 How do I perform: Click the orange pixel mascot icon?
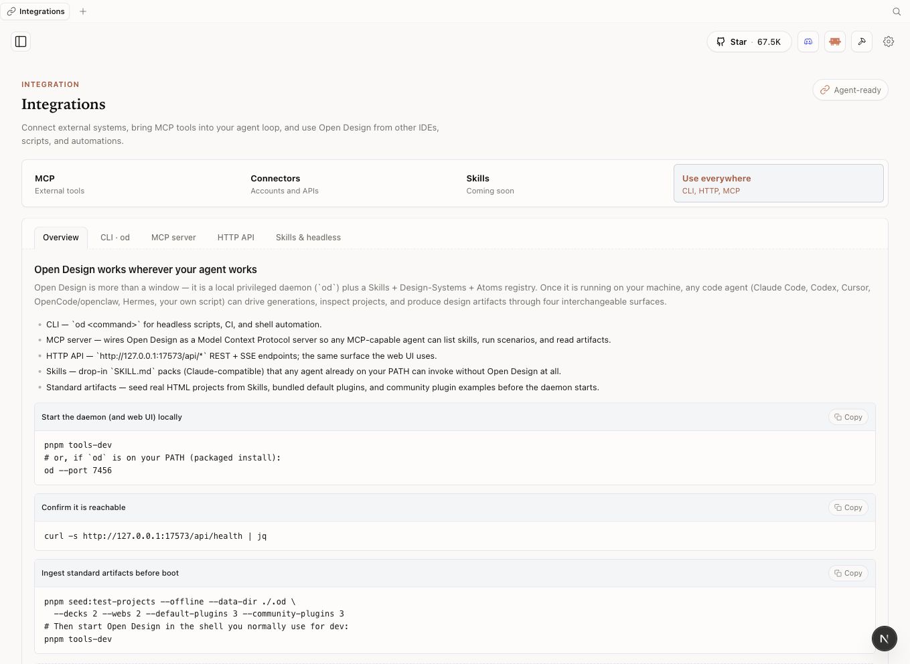(x=835, y=41)
